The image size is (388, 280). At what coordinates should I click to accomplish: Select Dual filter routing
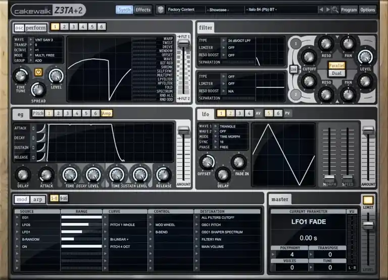(x=336, y=73)
